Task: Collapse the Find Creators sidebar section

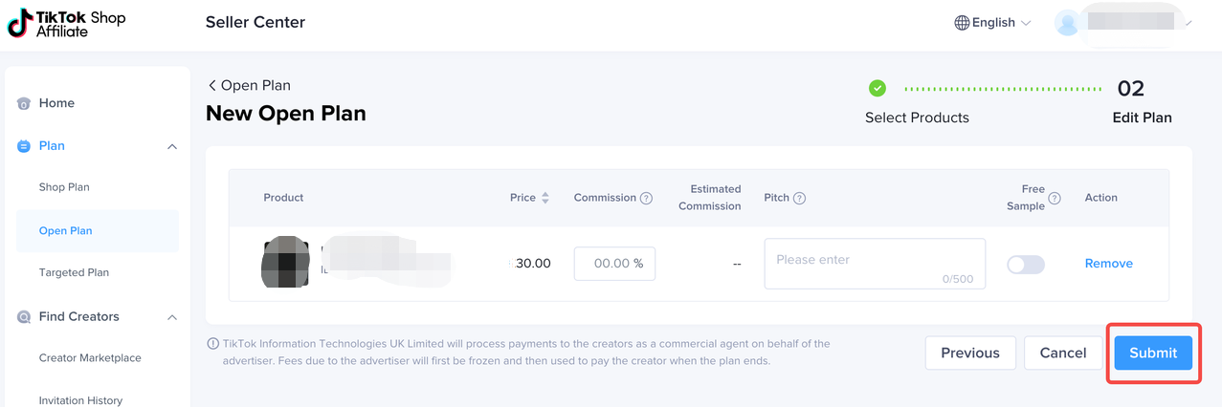Action: (x=172, y=316)
